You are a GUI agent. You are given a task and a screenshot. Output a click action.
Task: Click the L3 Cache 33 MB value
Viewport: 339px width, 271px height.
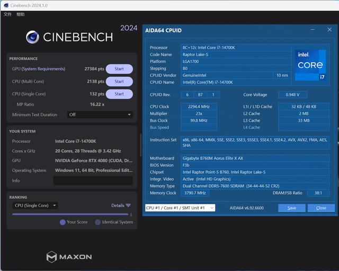(x=304, y=120)
